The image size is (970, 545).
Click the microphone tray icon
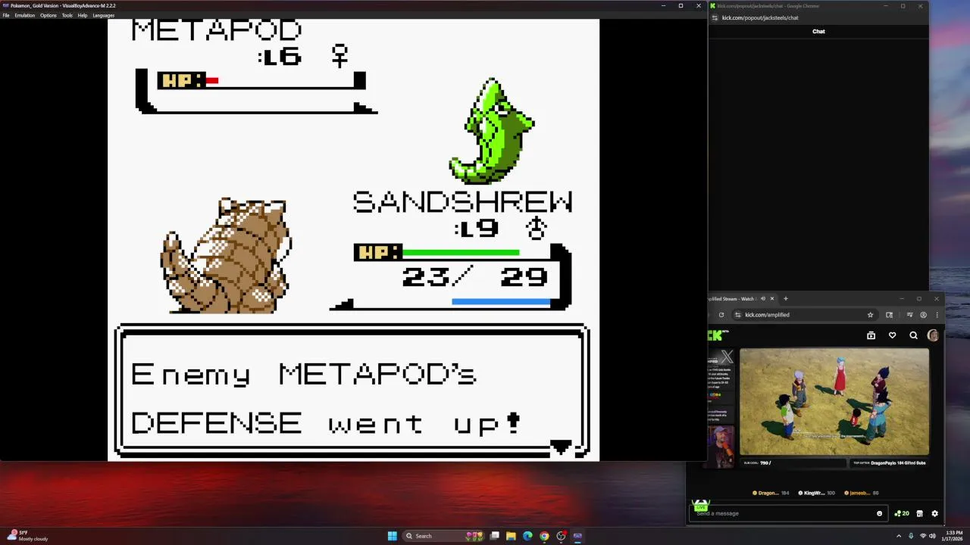click(x=911, y=536)
